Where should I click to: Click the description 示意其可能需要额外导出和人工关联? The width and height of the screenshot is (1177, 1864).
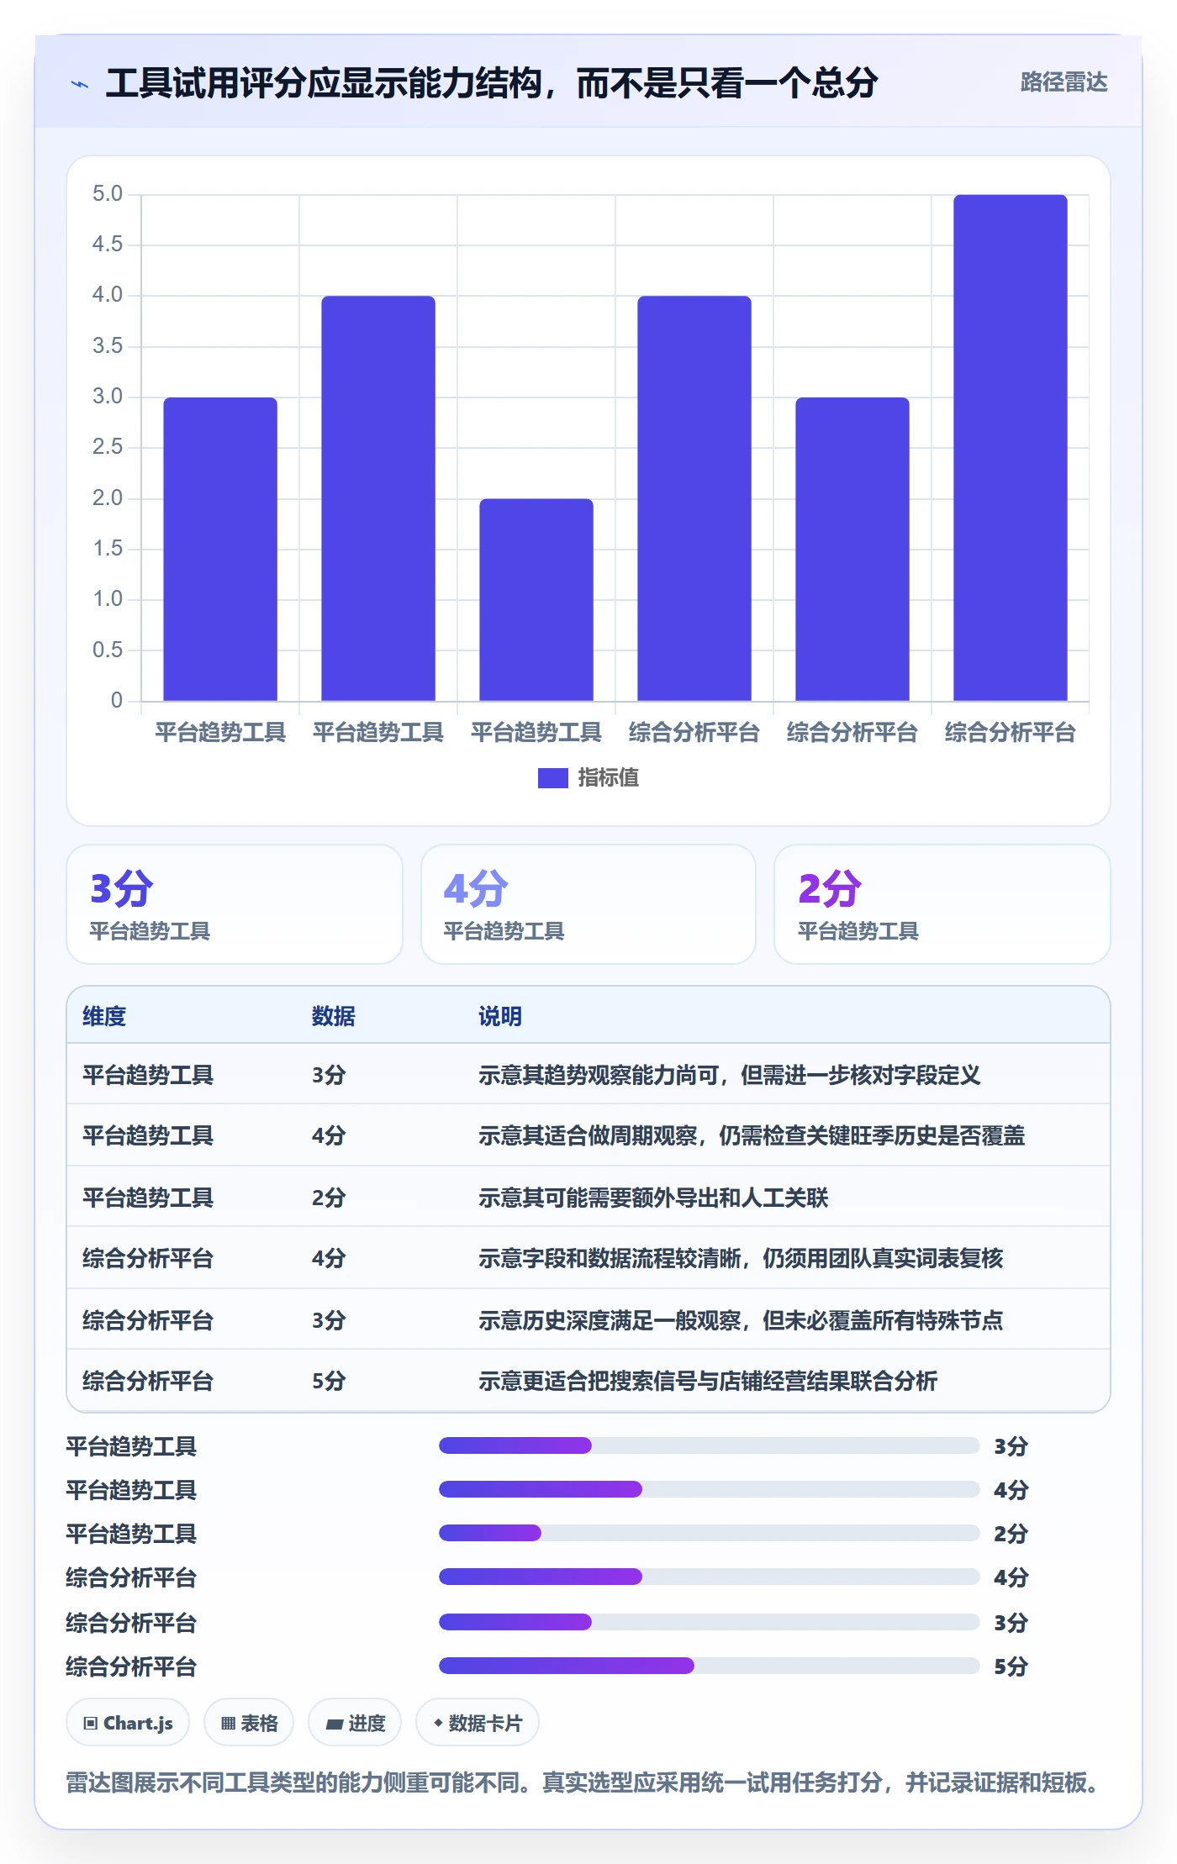[x=653, y=1198]
